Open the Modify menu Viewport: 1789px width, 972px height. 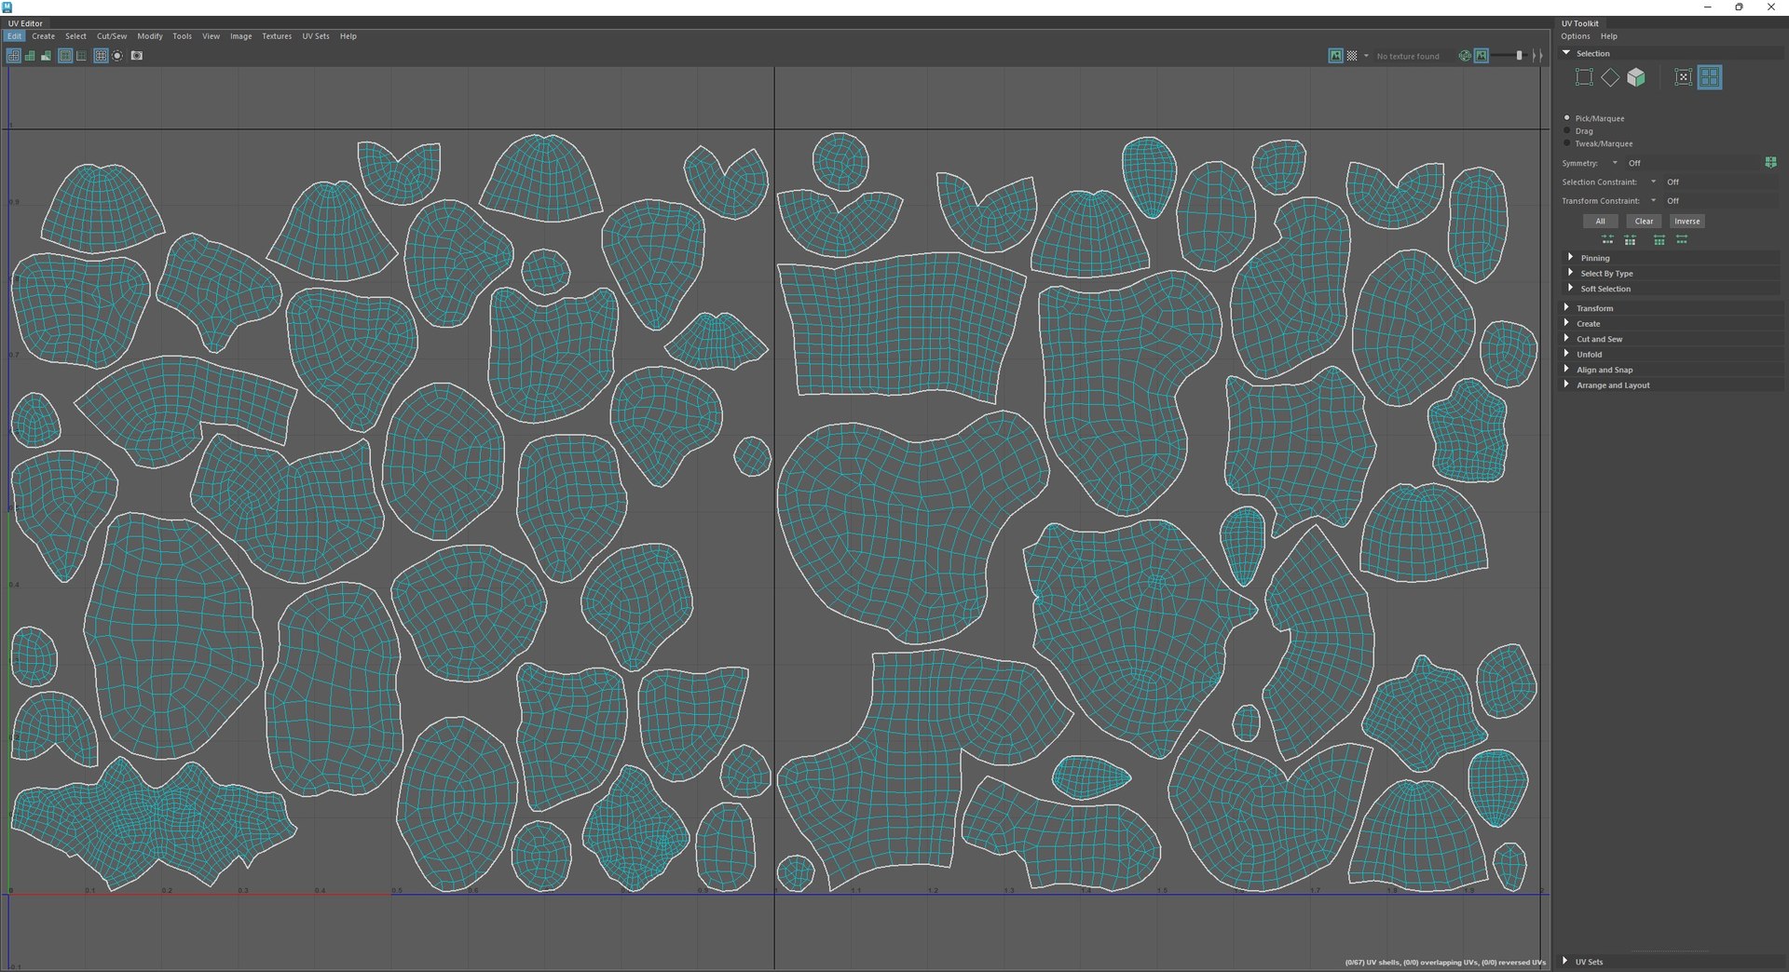[x=150, y=36]
